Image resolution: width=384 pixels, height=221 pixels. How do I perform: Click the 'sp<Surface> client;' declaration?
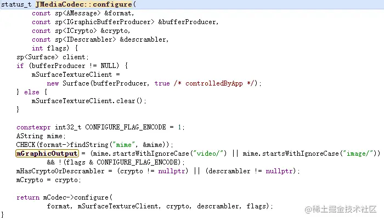(x=53, y=57)
